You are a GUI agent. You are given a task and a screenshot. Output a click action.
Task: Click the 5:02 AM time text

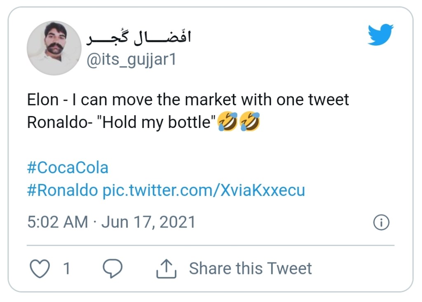[58, 222]
